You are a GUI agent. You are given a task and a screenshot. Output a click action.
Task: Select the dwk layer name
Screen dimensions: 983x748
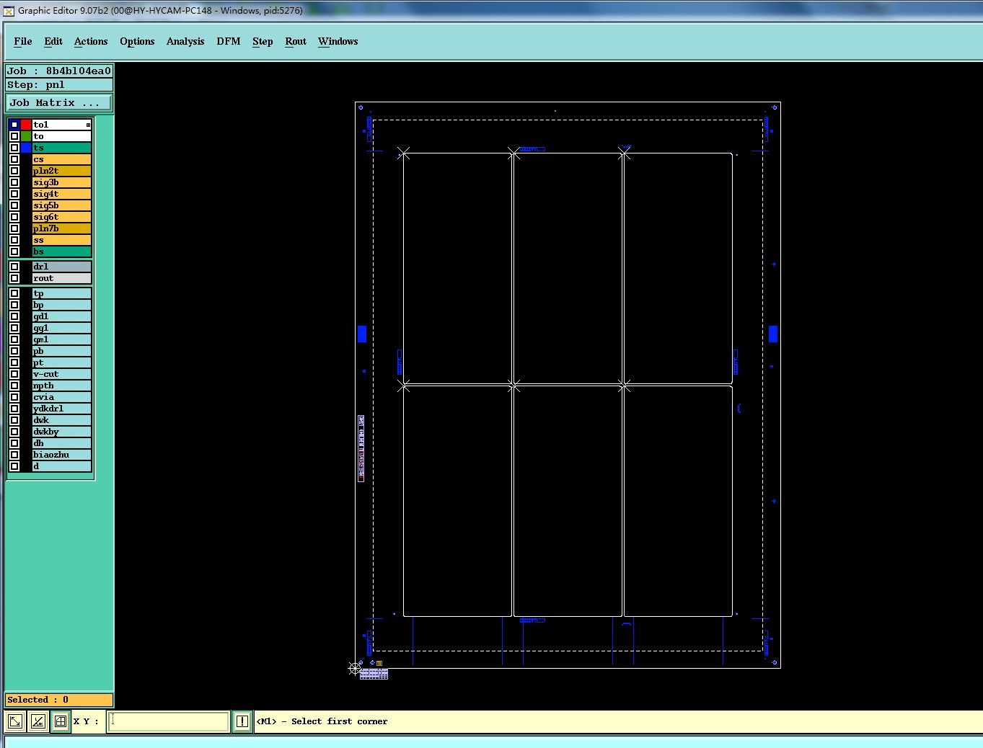click(x=62, y=420)
